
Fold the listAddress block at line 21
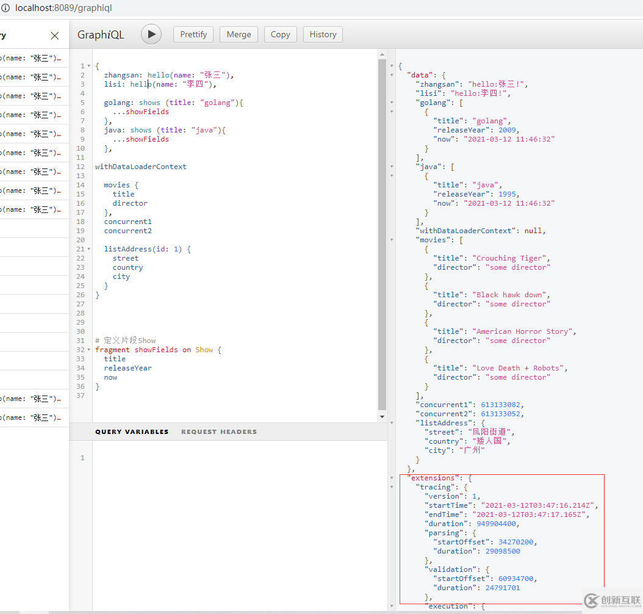[x=89, y=249]
